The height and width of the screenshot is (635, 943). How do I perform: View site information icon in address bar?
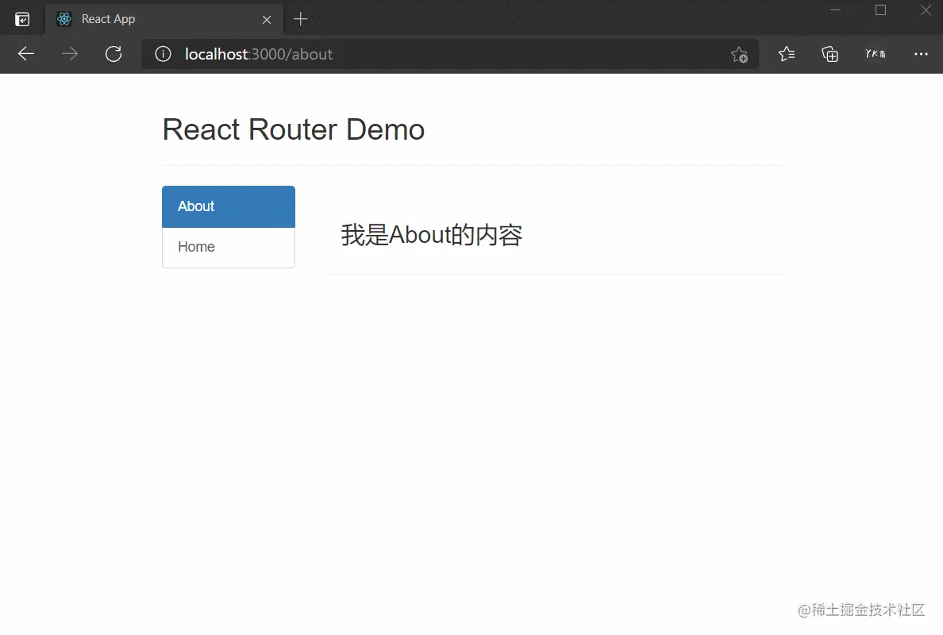click(163, 54)
